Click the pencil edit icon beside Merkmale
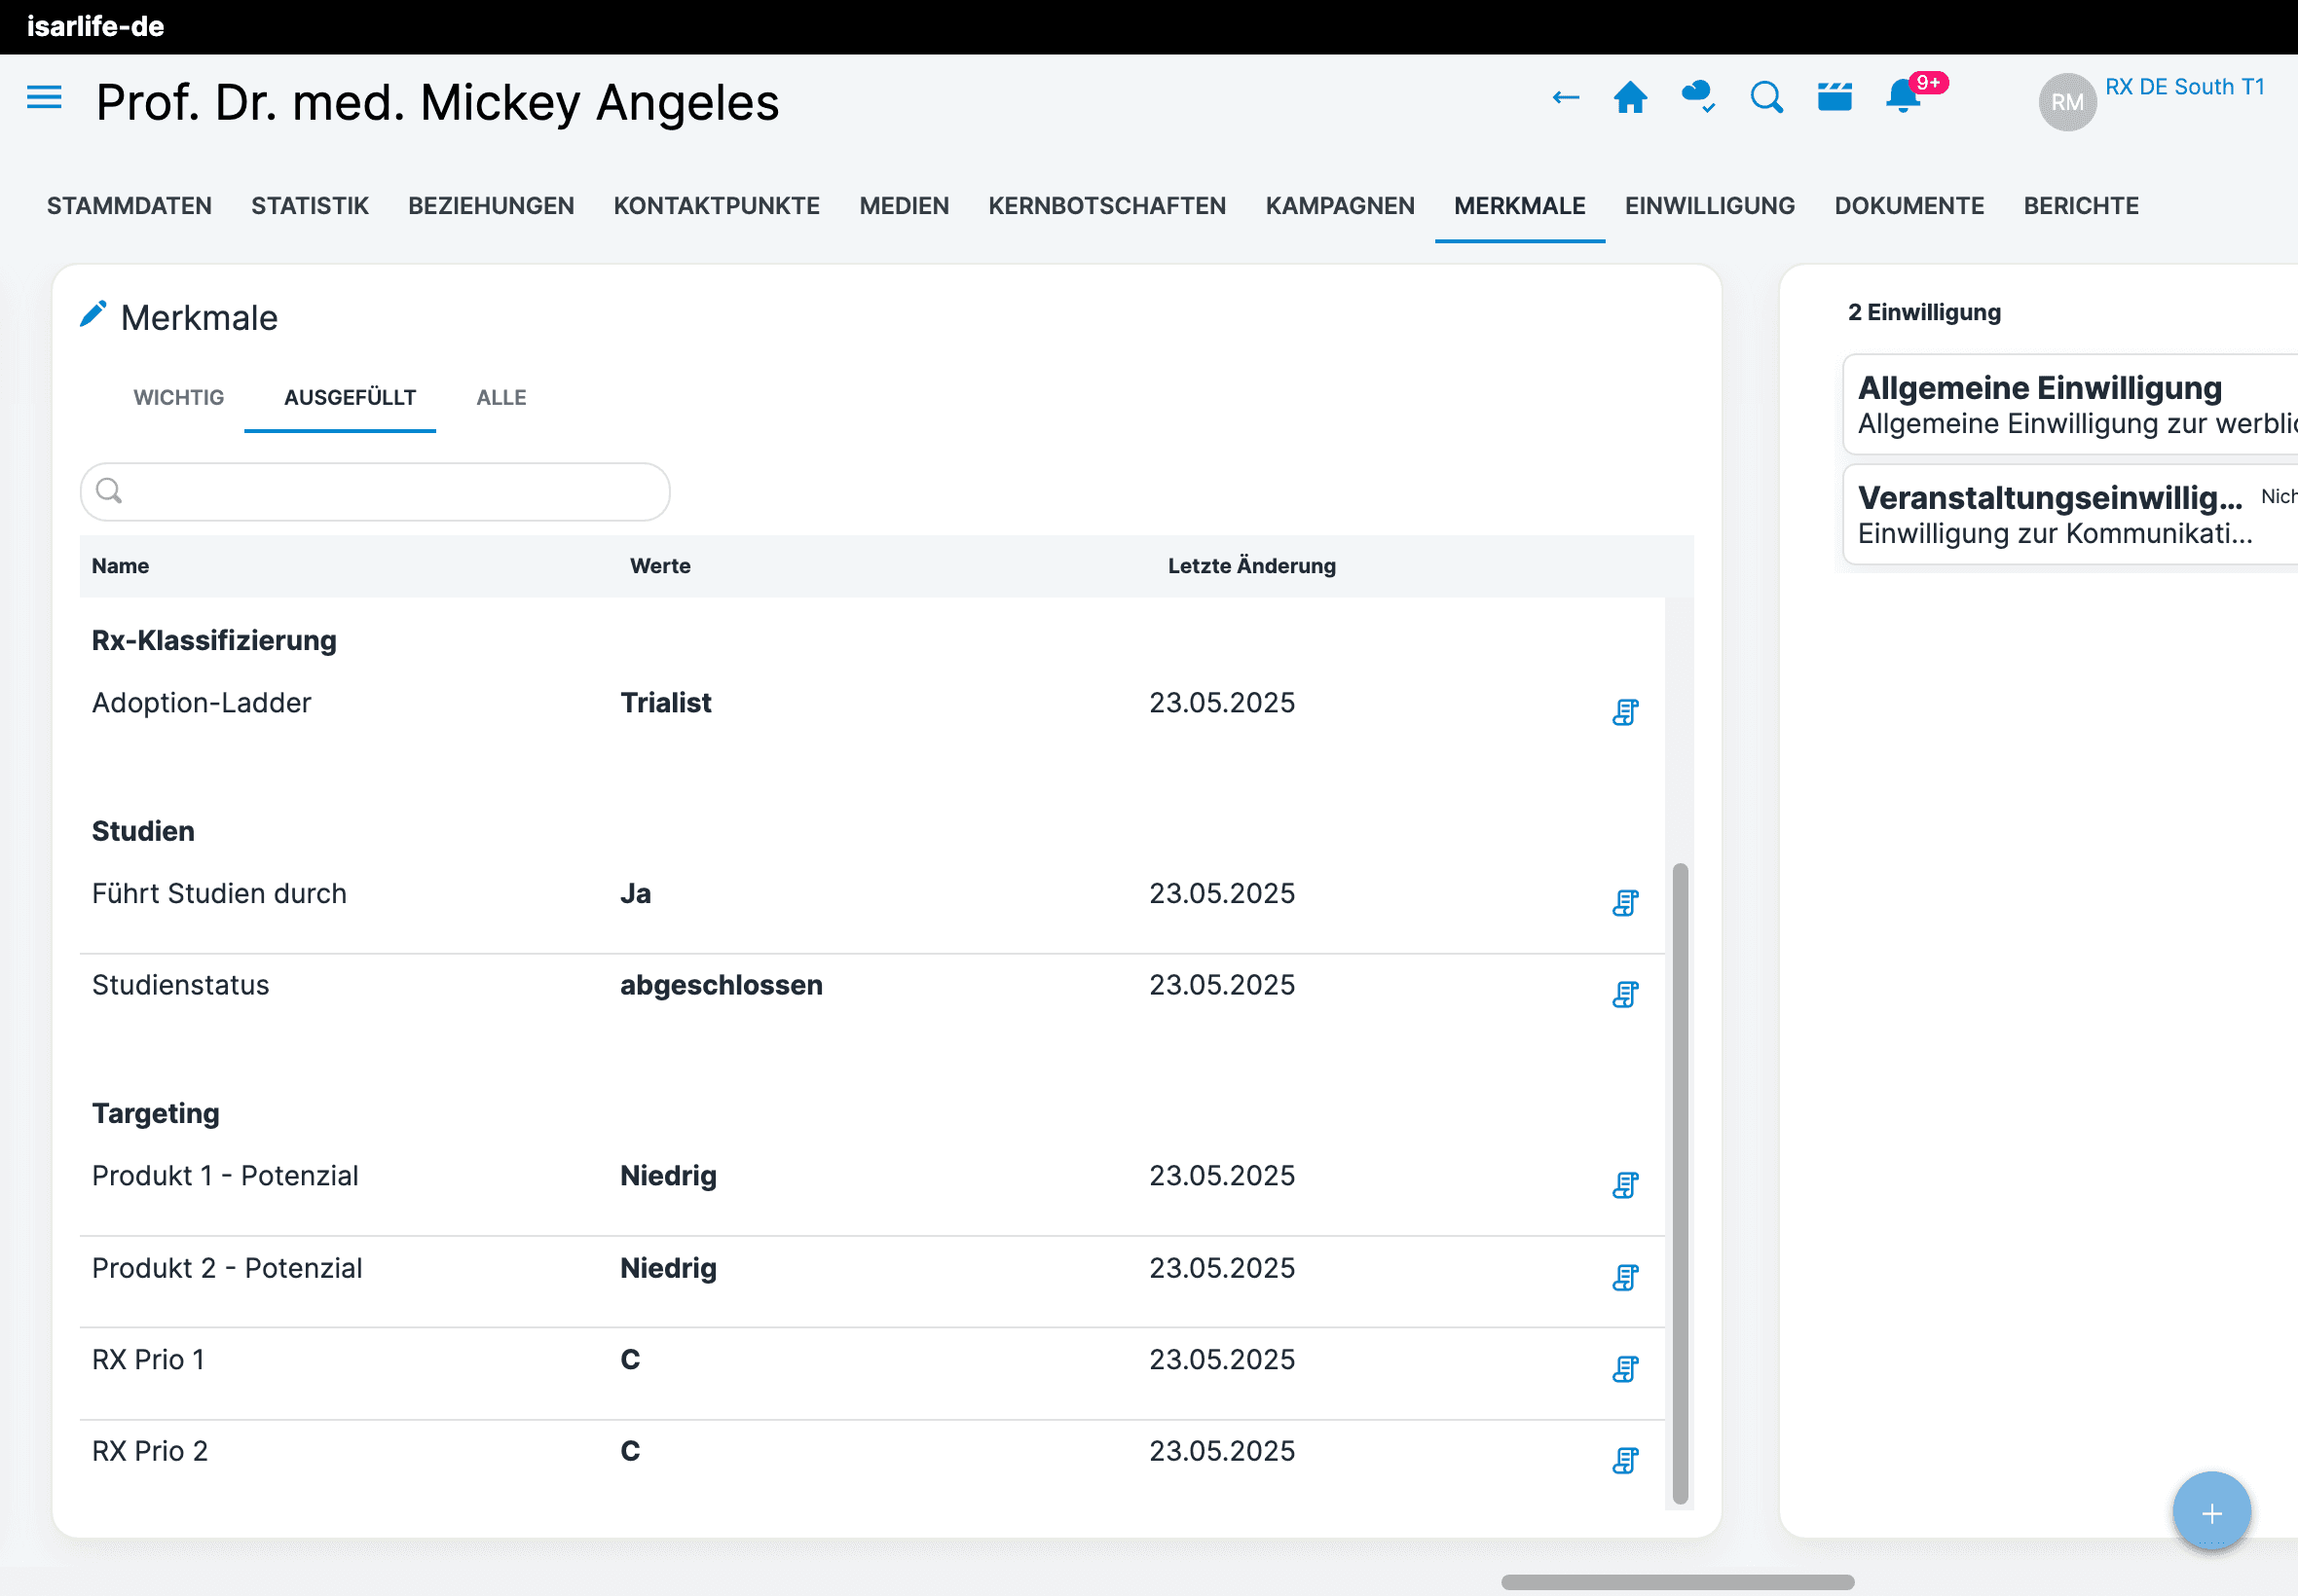Viewport: 2298px width, 1596px height. coord(93,315)
